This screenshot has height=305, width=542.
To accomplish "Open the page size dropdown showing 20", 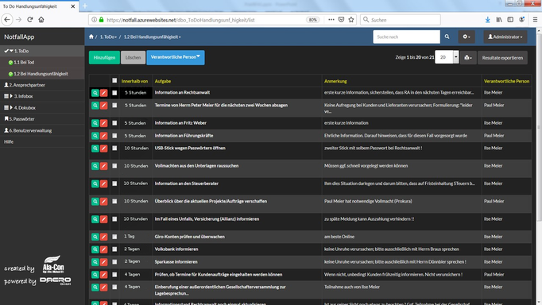I will [x=447, y=57].
